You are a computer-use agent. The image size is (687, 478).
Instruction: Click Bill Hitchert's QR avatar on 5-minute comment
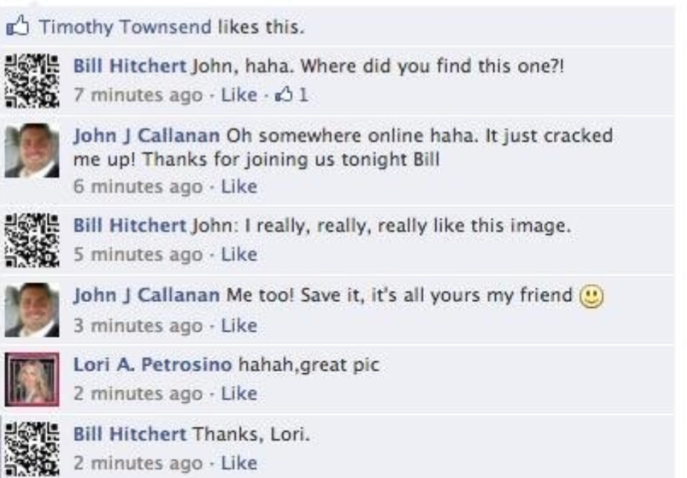pyautogui.click(x=32, y=240)
